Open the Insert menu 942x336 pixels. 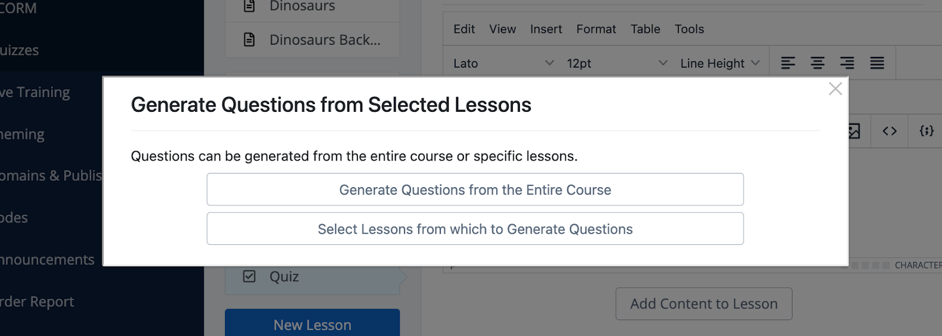coord(546,29)
